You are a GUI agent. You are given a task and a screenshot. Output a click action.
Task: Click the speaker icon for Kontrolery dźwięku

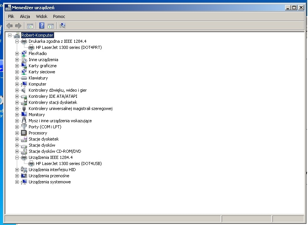(24, 90)
